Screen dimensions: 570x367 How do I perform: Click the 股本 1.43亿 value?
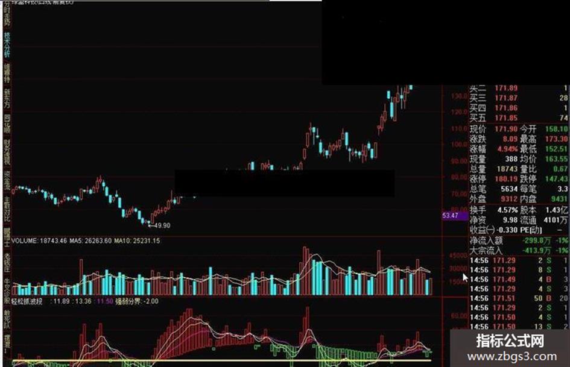tap(556, 210)
